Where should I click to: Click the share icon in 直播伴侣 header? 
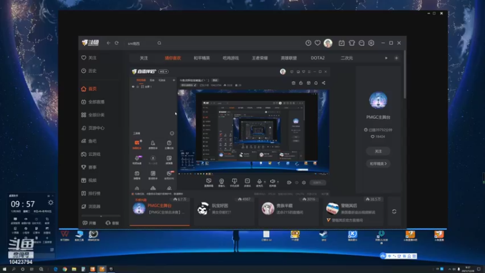[324, 83]
